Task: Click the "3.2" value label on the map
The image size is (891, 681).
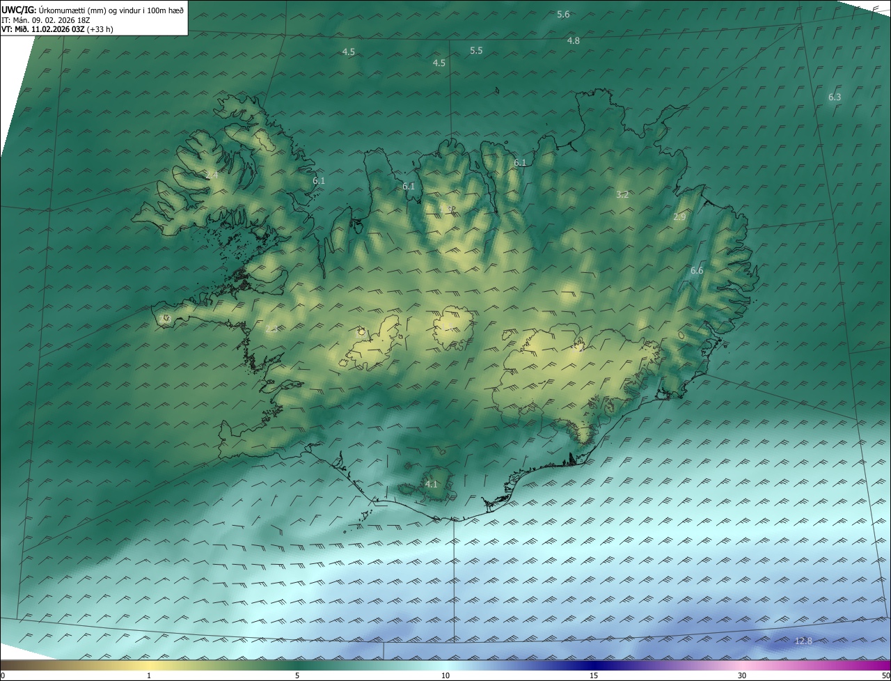Action: [622, 195]
